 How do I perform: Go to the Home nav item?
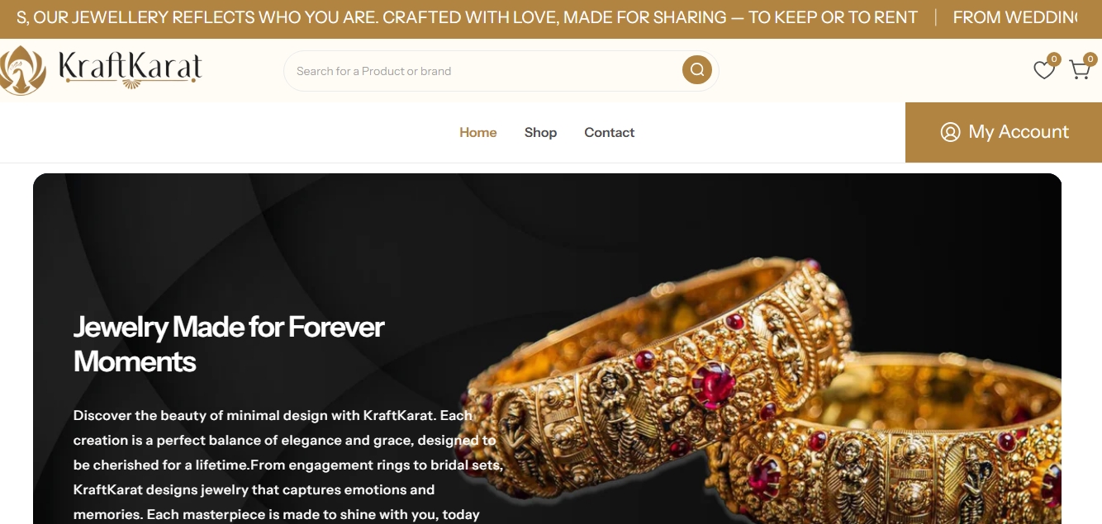pyautogui.click(x=478, y=132)
